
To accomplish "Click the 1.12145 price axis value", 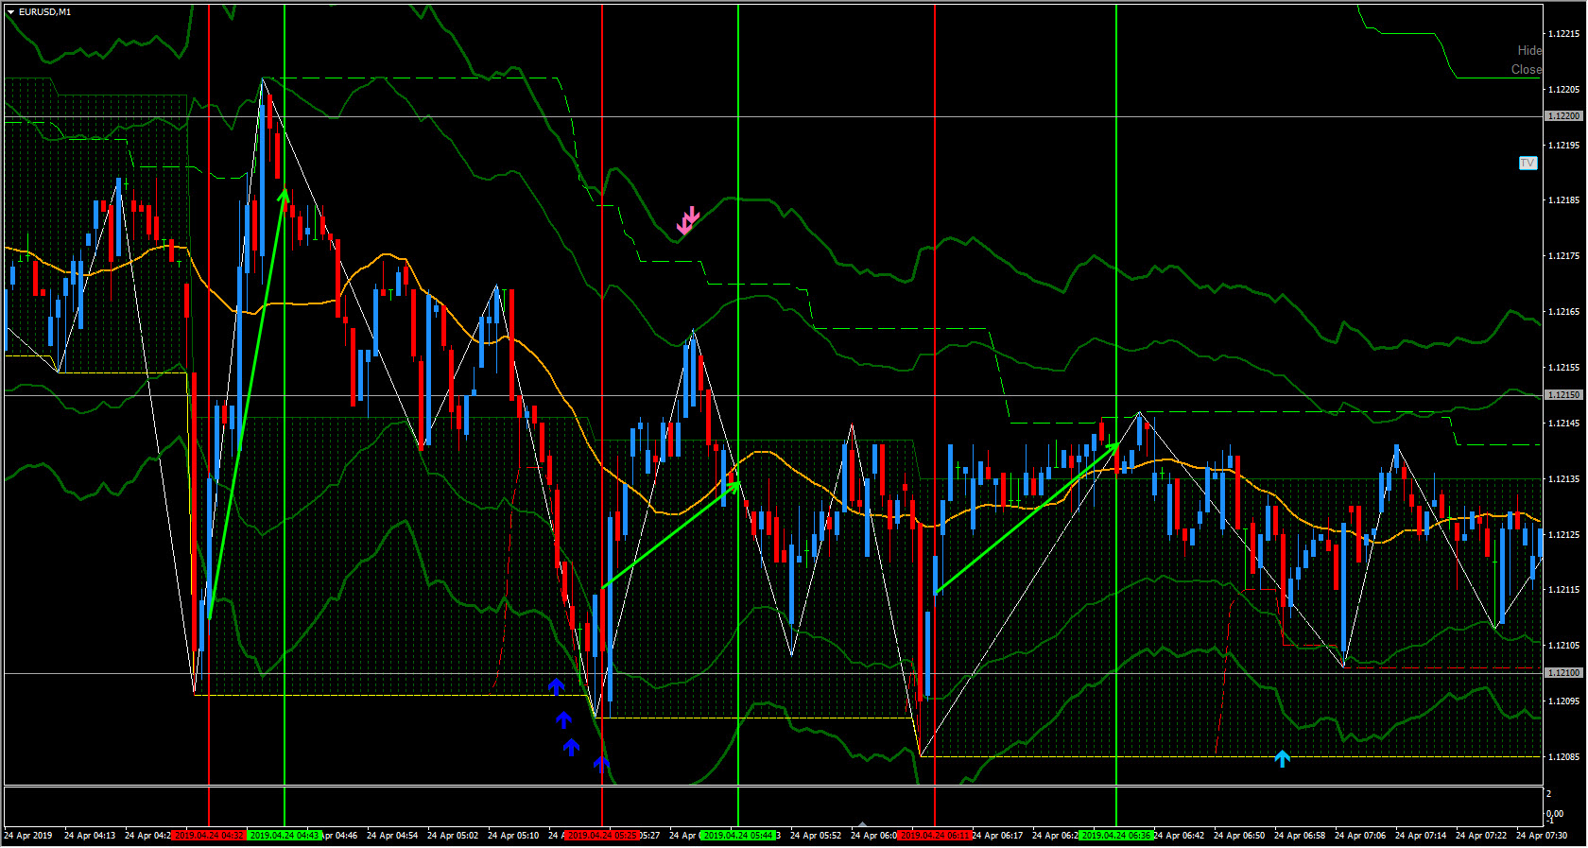I will (x=1563, y=424).
